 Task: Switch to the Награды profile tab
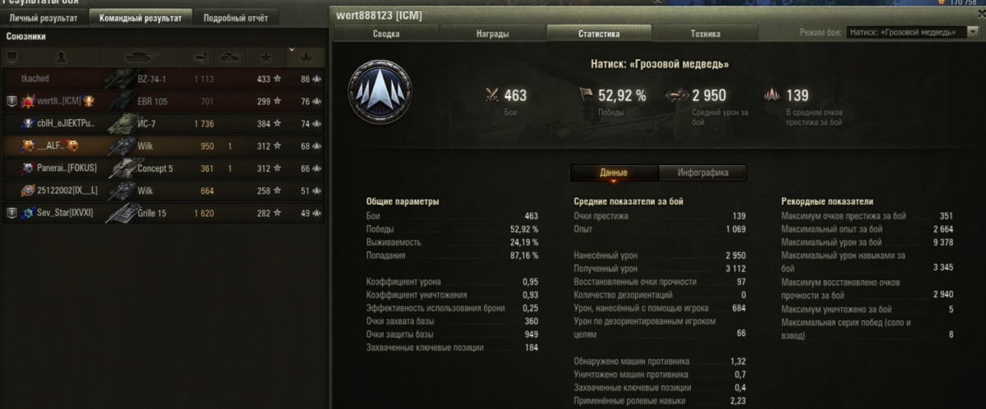492,34
